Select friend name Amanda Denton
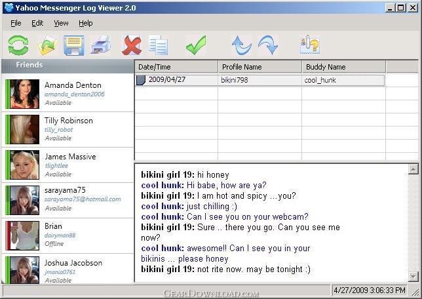422x299 pixels. click(73, 85)
